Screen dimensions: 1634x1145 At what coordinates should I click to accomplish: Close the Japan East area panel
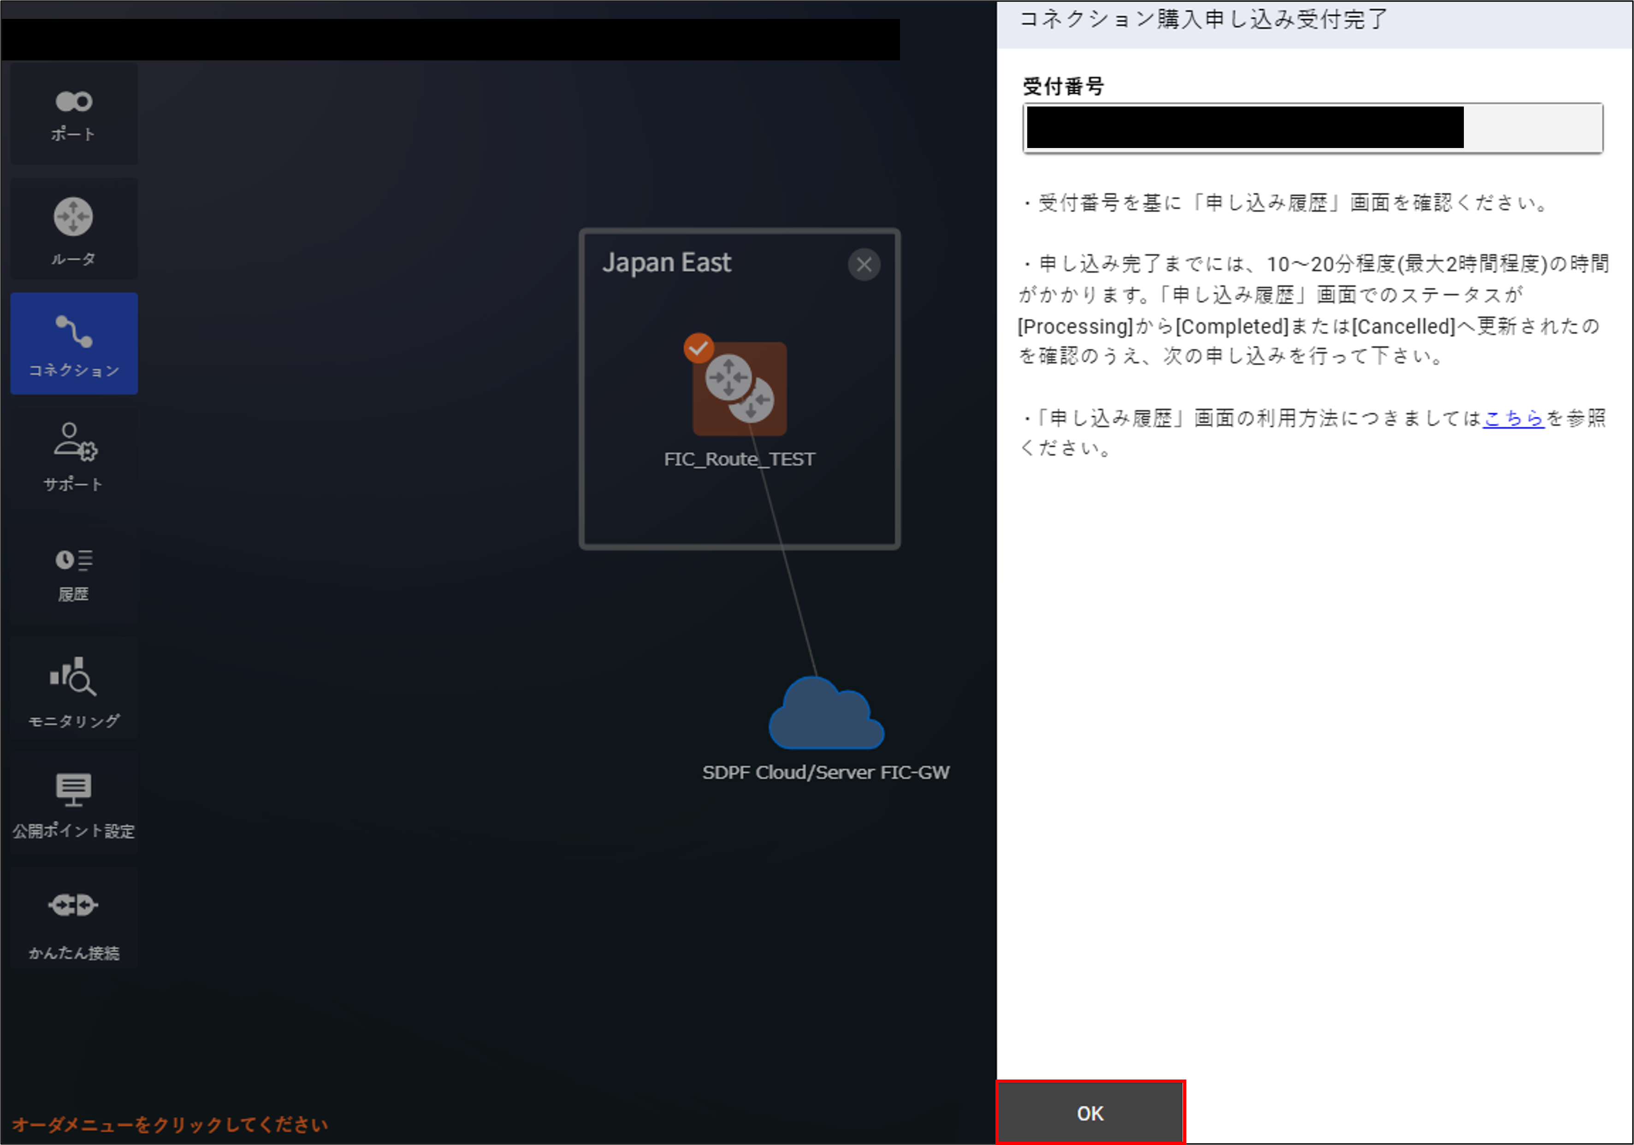click(x=864, y=265)
